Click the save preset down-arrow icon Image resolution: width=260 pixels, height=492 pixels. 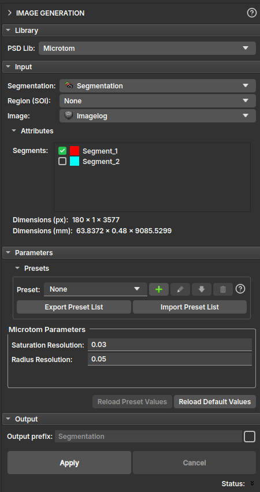[202, 289]
